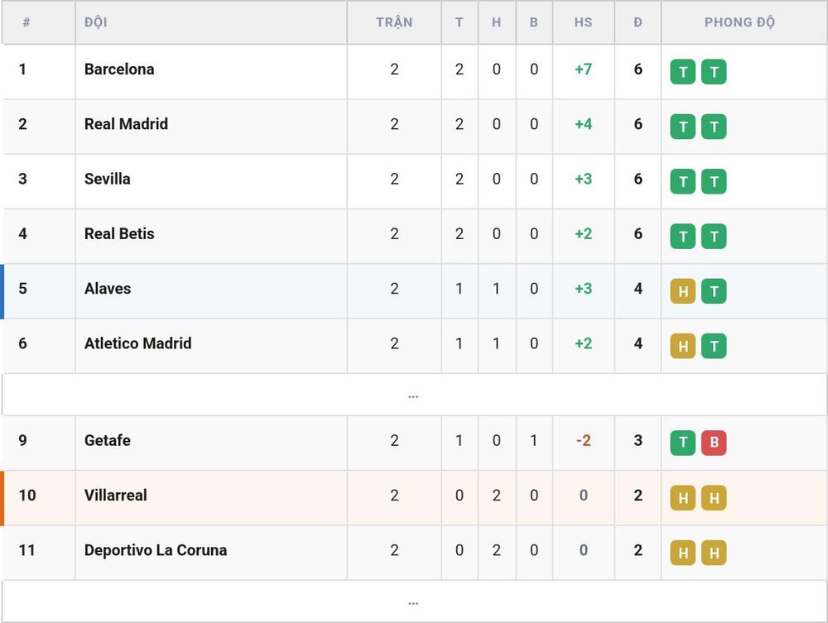
Task: Click Barcelona's first green T form badge
Action: [x=682, y=72]
